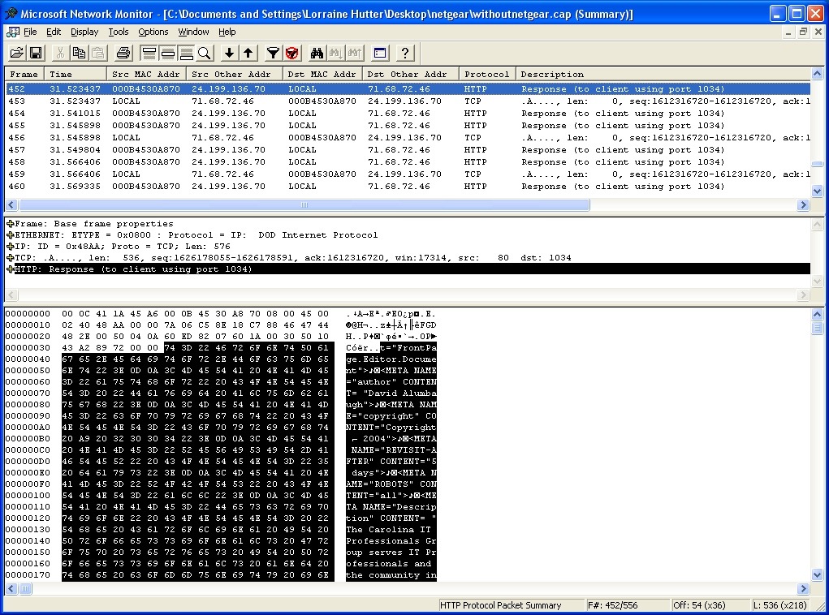Expand the HTTP: Response node
829x615 pixels.
tap(10, 269)
